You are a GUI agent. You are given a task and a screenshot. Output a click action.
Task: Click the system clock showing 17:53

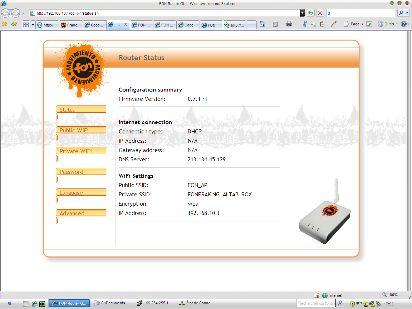tap(388, 304)
